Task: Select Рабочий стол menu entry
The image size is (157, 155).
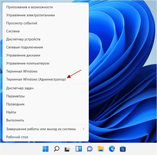Action: (x=46, y=137)
